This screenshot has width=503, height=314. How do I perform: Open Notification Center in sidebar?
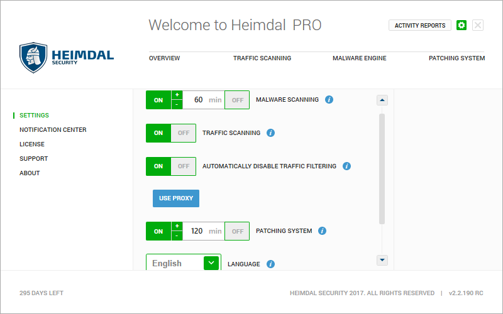(x=53, y=130)
